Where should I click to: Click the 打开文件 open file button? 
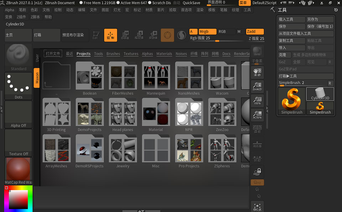coord(53,53)
